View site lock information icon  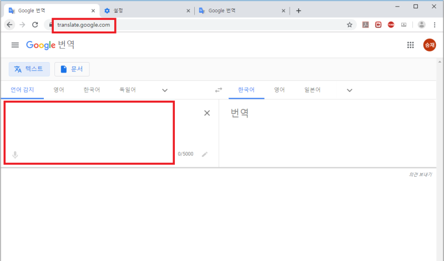(x=51, y=25)
